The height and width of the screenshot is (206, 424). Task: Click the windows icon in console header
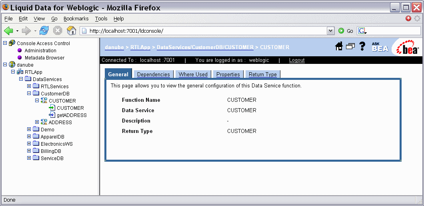coord(350,47)
